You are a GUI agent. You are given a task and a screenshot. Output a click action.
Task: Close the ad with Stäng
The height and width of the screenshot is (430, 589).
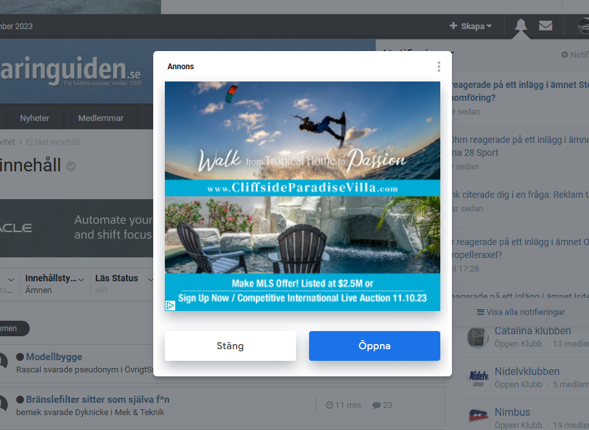pos(230,346)
